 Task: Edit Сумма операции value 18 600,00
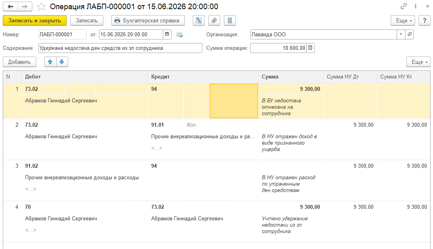click(x=279, y=48)
